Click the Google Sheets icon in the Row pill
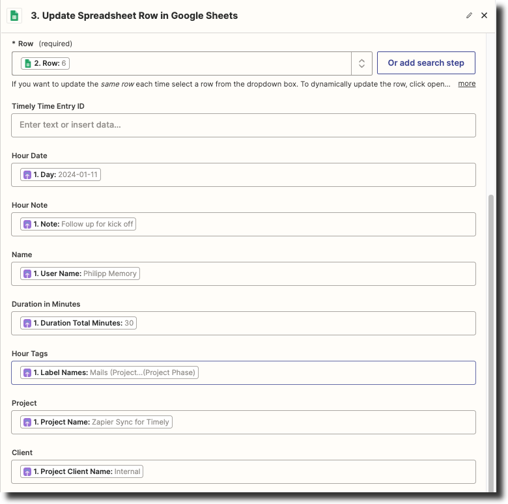 [27, 63]
